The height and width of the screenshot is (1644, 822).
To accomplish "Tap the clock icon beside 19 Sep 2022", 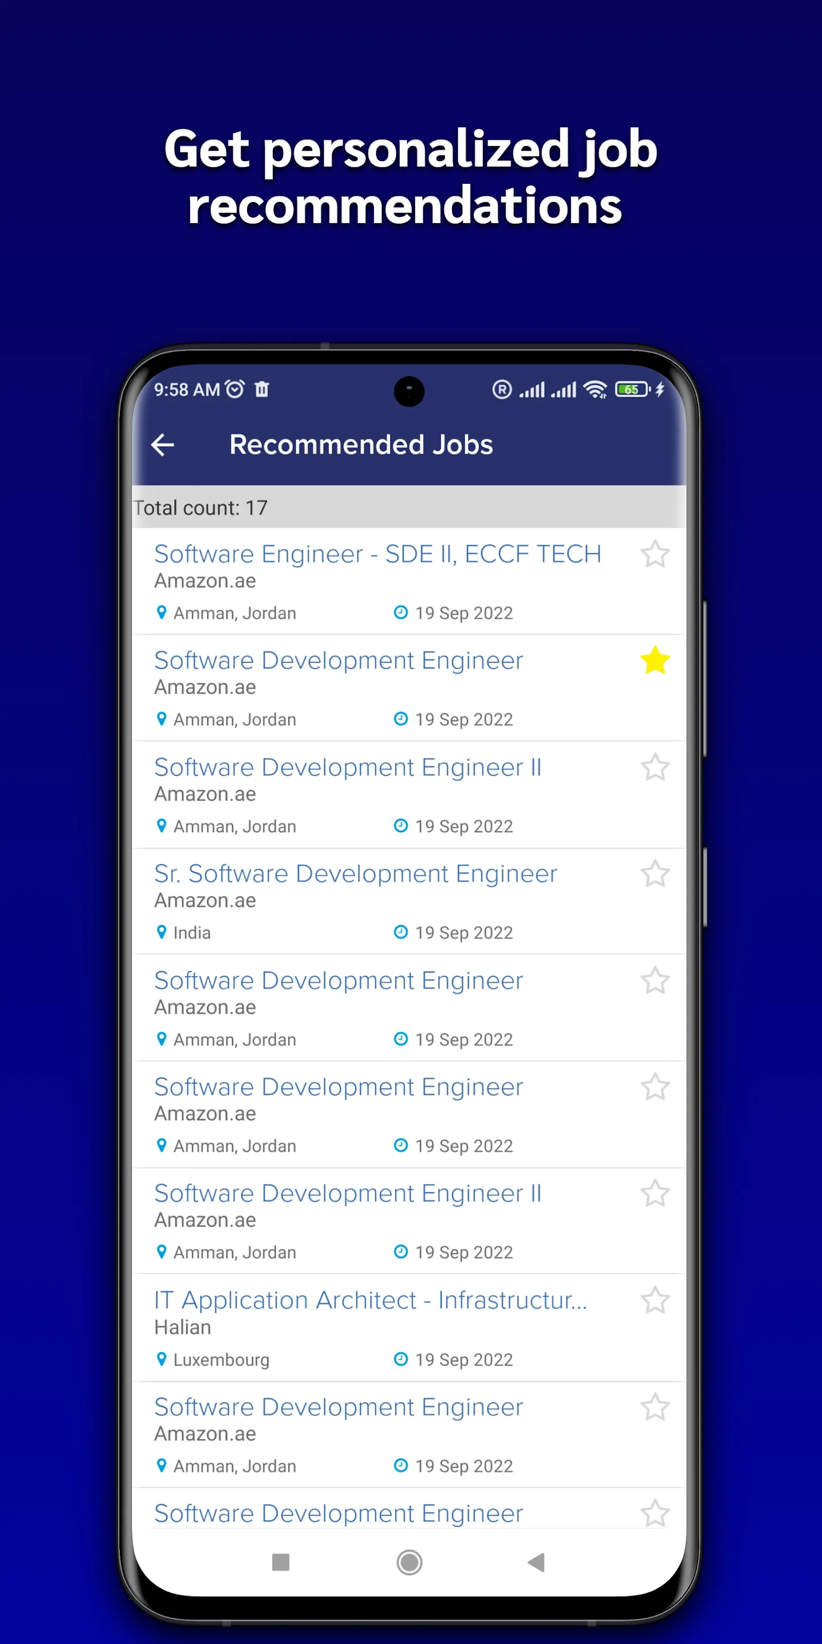I will (400, 613).
